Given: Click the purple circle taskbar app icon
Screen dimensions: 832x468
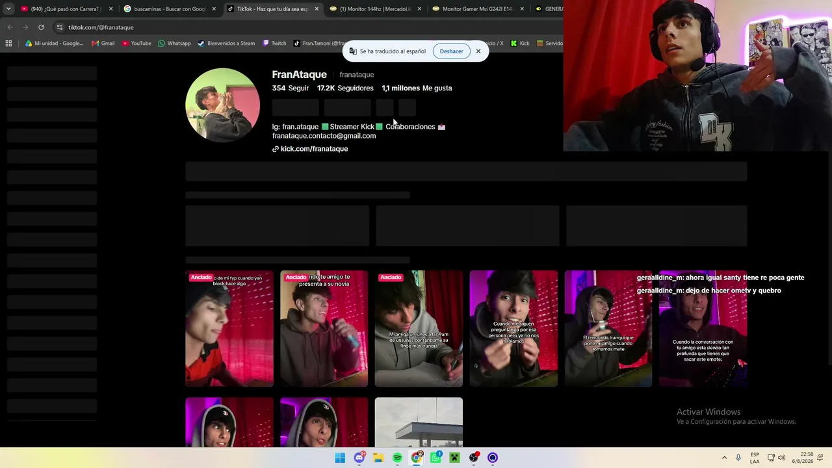Looking at the screenshot, I should click(x=493, y=458).
